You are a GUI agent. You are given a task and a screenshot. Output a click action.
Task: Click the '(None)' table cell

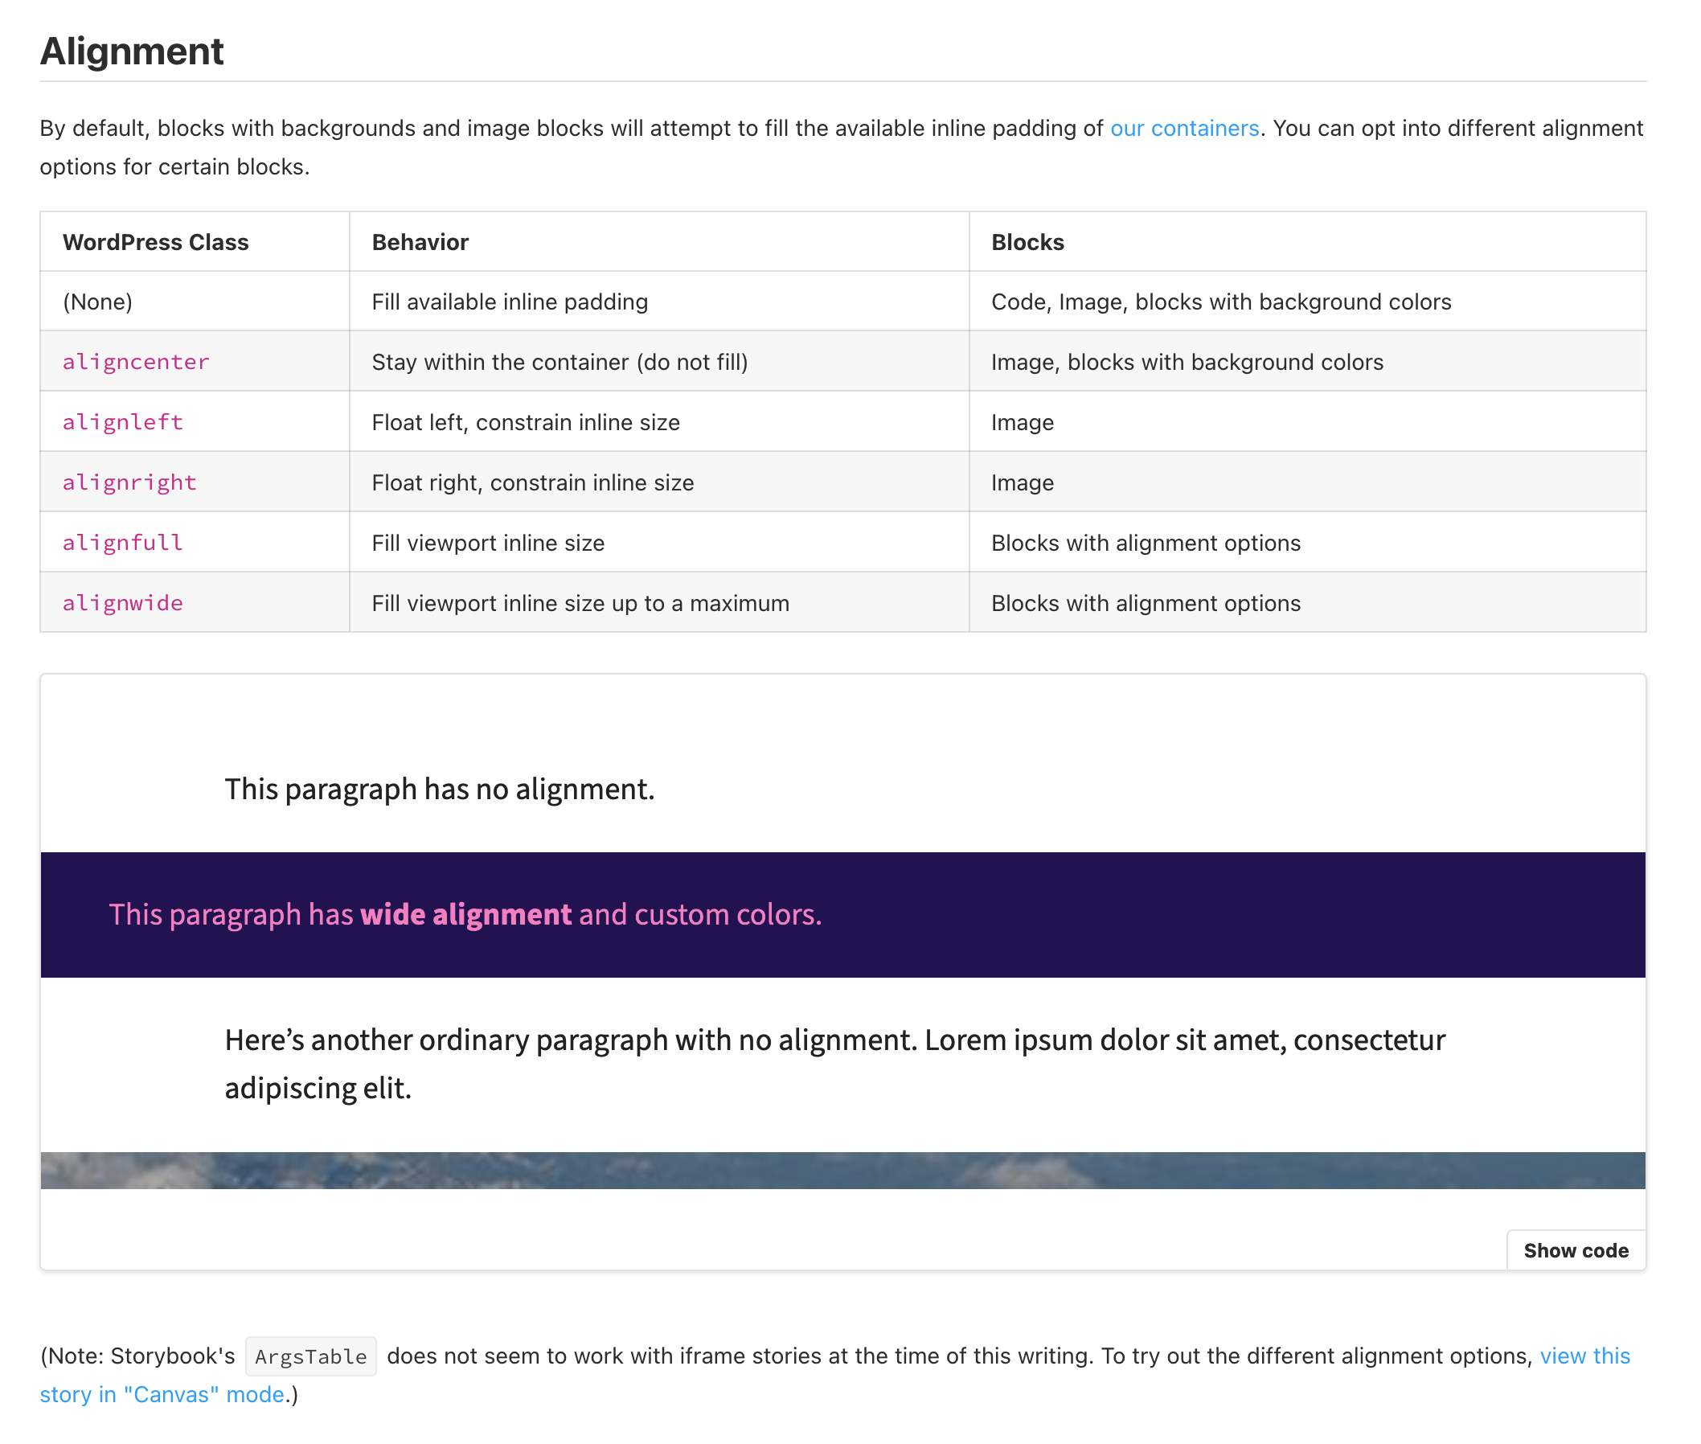point(97,302)
